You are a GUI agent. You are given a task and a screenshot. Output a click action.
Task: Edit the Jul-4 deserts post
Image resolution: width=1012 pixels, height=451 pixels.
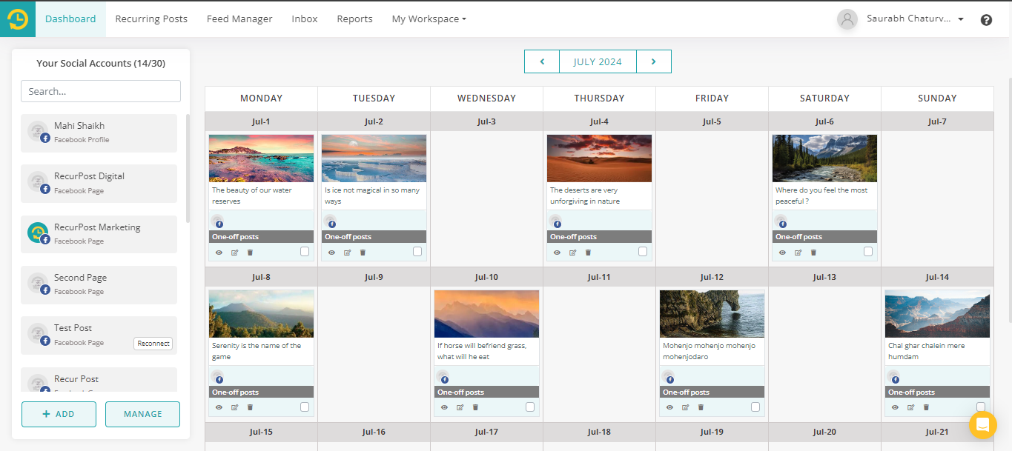pyautogui.click(x=572, y=253)
